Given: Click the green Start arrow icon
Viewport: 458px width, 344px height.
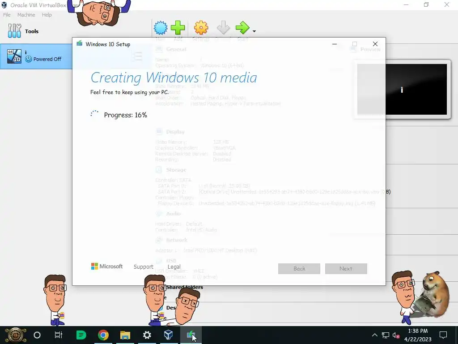Looking at the screenshot, I should click(x=242, y=28).
